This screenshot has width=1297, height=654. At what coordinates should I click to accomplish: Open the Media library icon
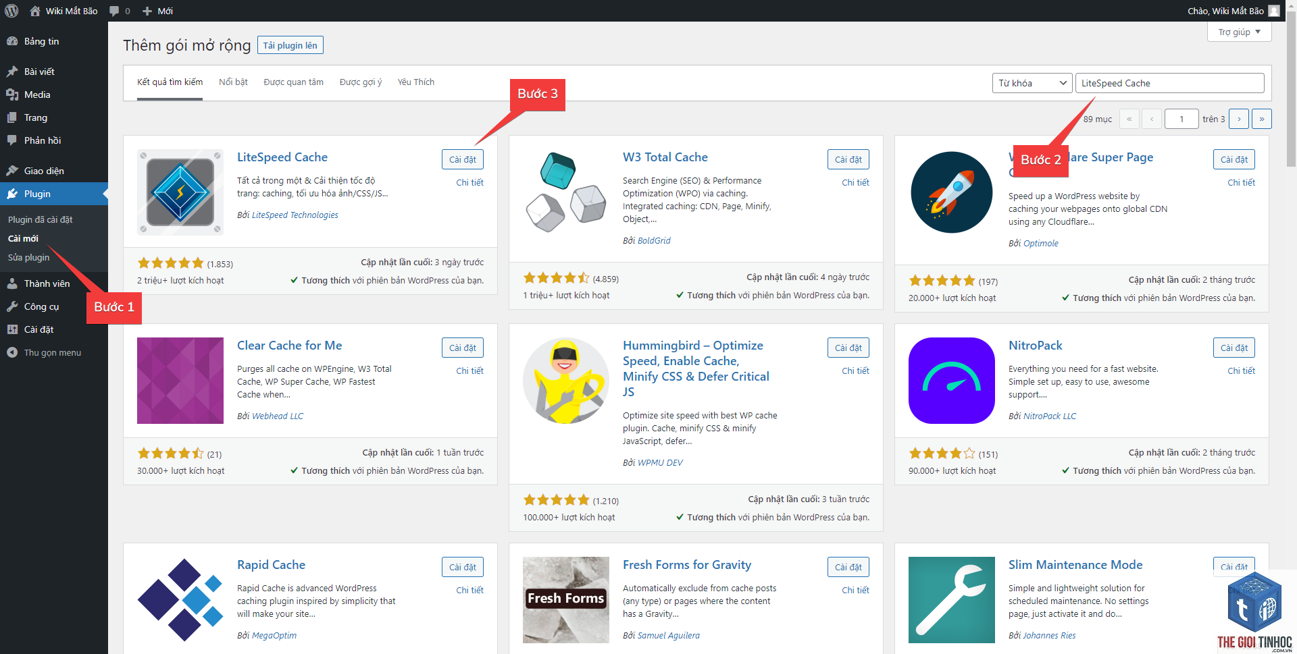(x=12, y=94)
